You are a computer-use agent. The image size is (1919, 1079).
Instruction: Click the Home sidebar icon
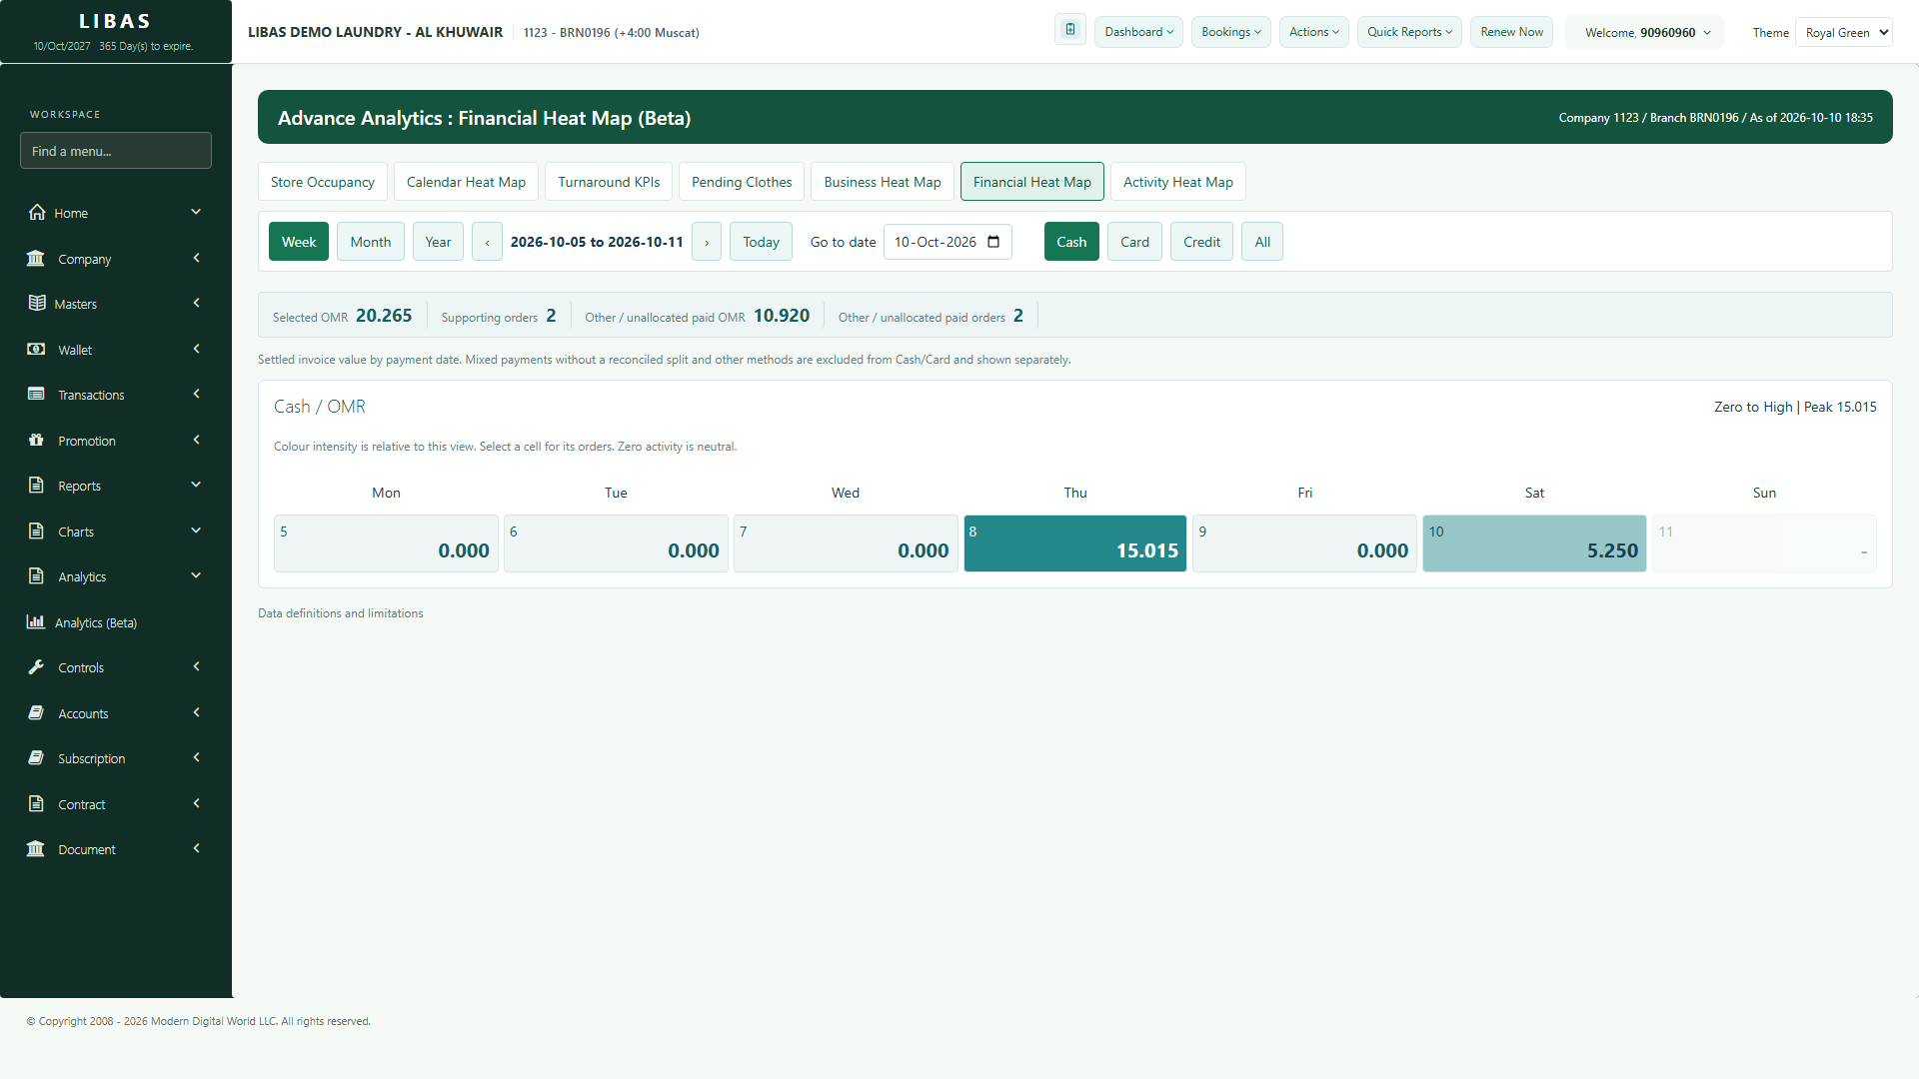(x=37, y=212)
